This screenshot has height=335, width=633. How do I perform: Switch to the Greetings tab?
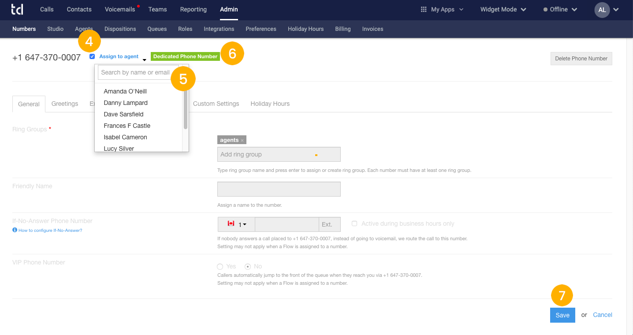click(x=65, y=104)
